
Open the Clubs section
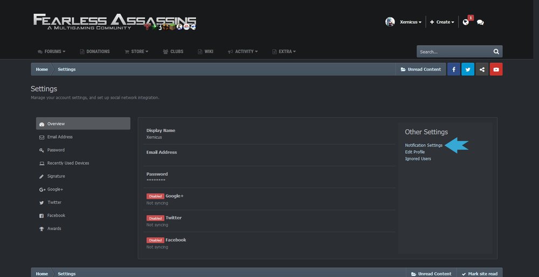(x=173, y=52)
